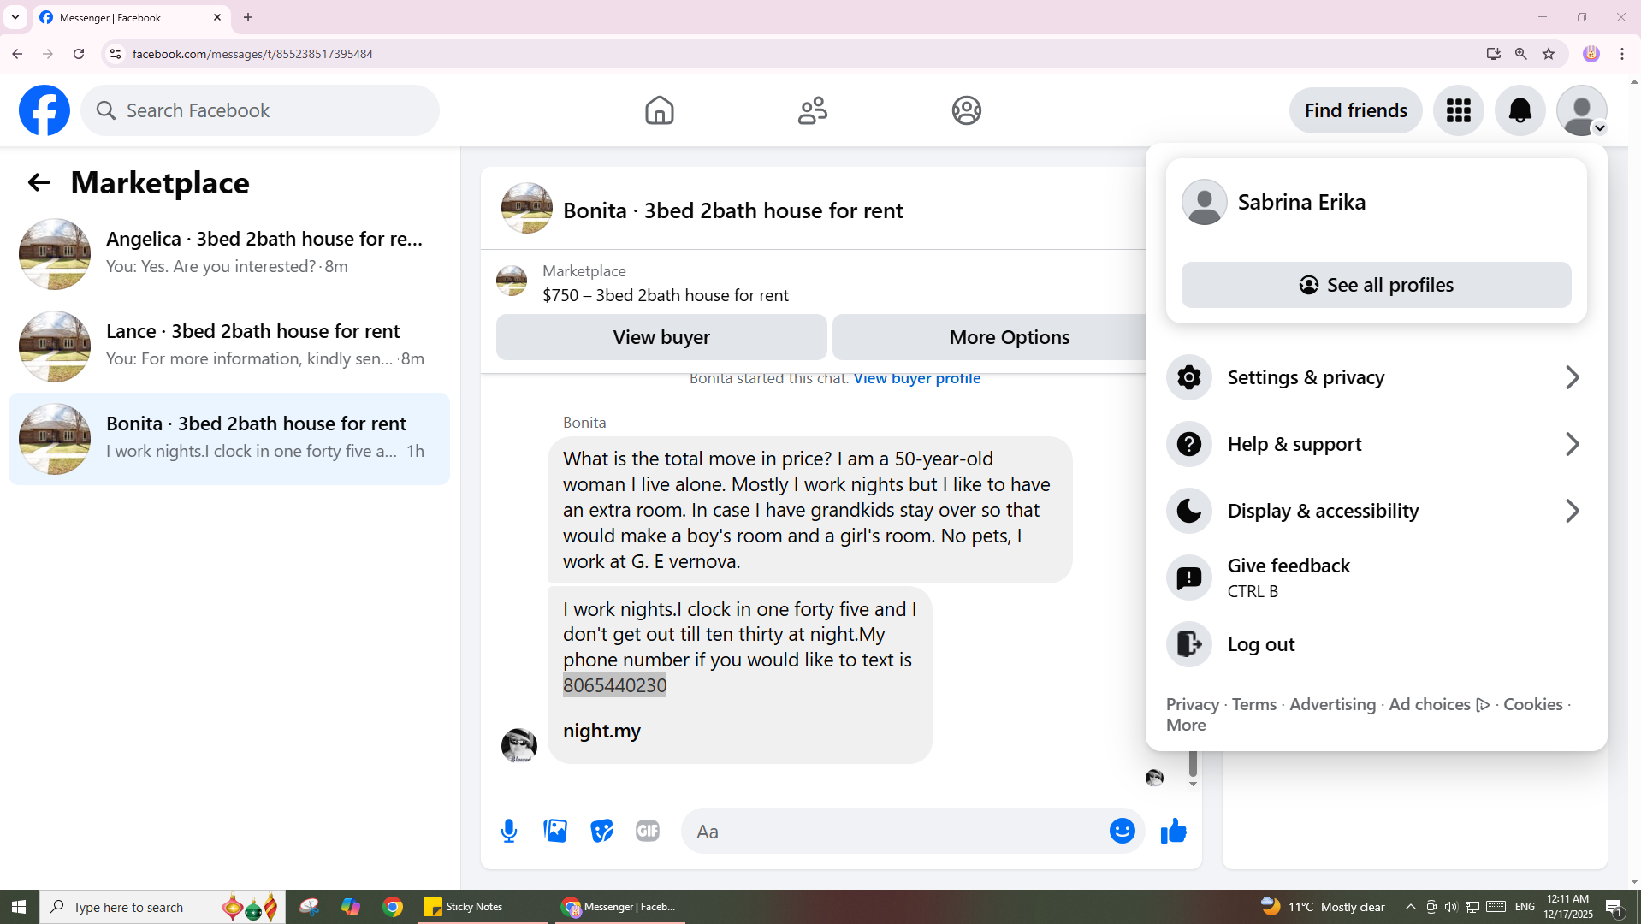Click the Log out door icon
The height and width of the screenshot is (924, 1641).
(x=1189, y=644)
